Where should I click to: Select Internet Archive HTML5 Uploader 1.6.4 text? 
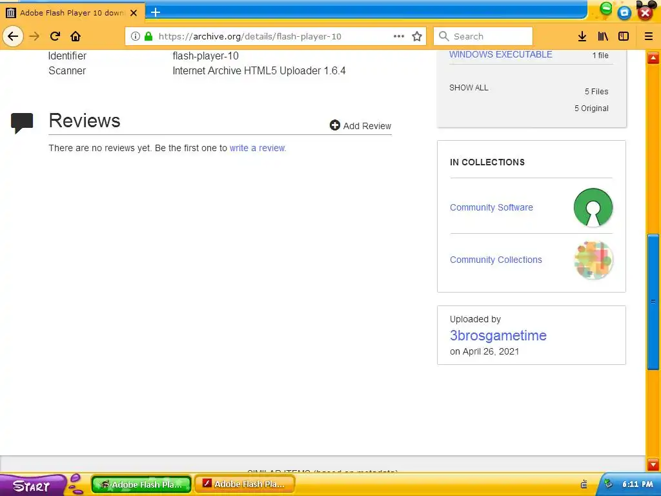coord(259,70)
